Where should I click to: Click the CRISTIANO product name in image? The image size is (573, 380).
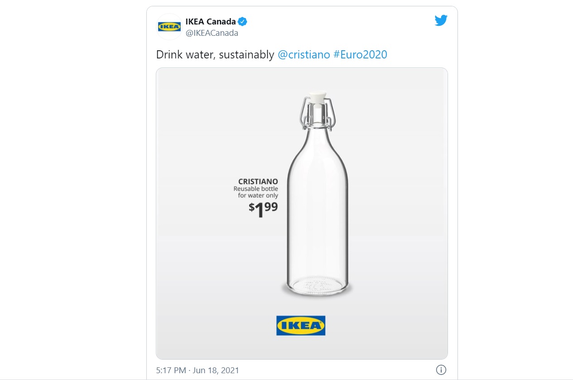click(x=258, y=182)
